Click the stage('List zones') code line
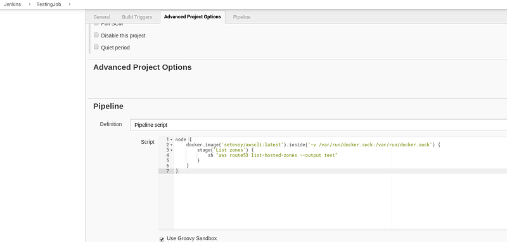The image size is (507, 242). [226, 150]
